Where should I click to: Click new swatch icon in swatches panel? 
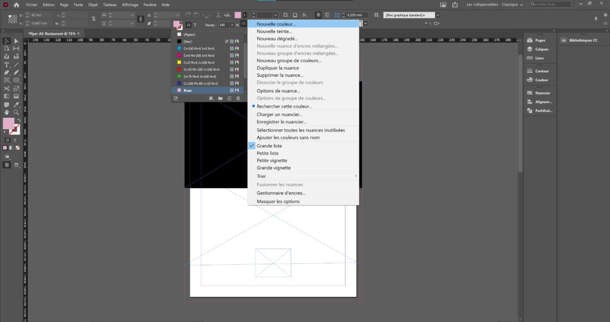click(229, 98)
